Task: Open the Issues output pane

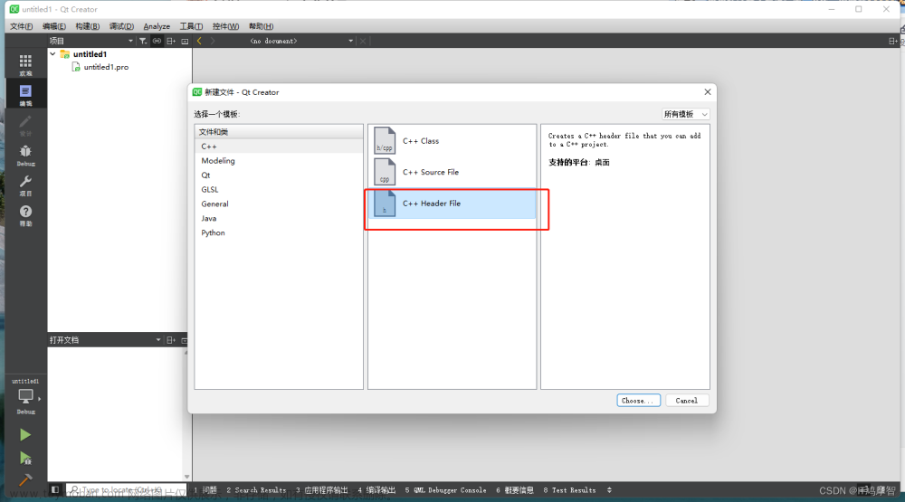Action: click(205, 490)
